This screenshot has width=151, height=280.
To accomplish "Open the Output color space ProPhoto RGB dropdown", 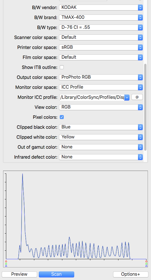I will [x=101, y=77].
